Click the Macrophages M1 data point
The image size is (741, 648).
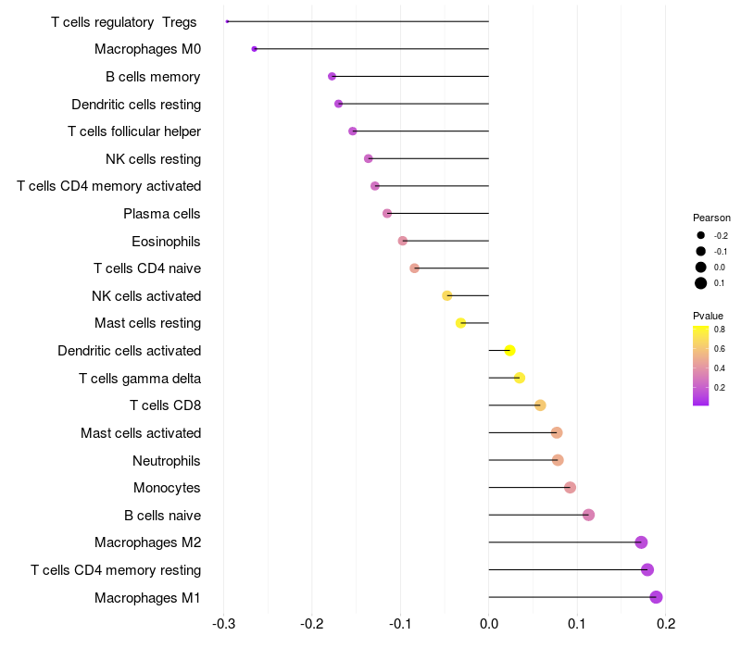656,597
